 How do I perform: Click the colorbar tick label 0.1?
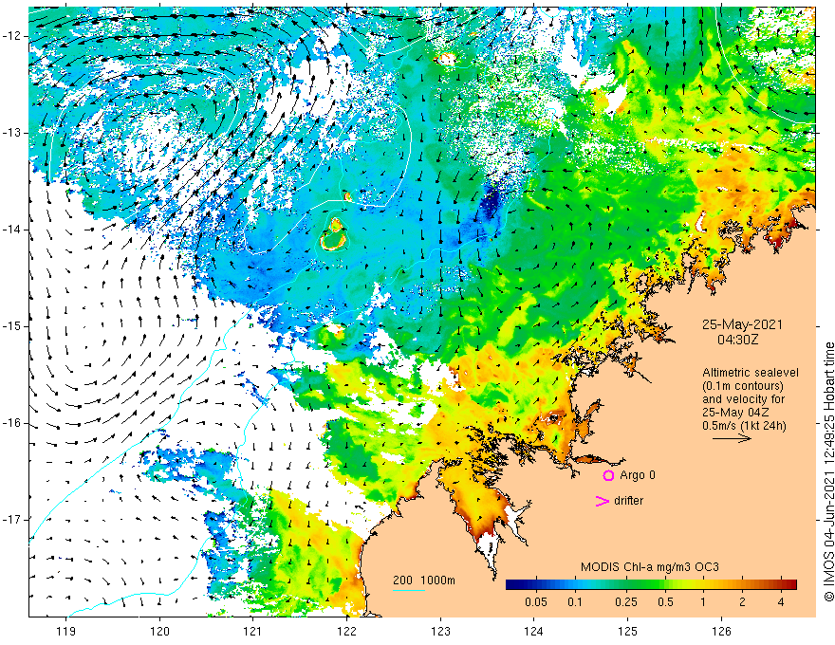pyautogui.click(x=575, y=602)
